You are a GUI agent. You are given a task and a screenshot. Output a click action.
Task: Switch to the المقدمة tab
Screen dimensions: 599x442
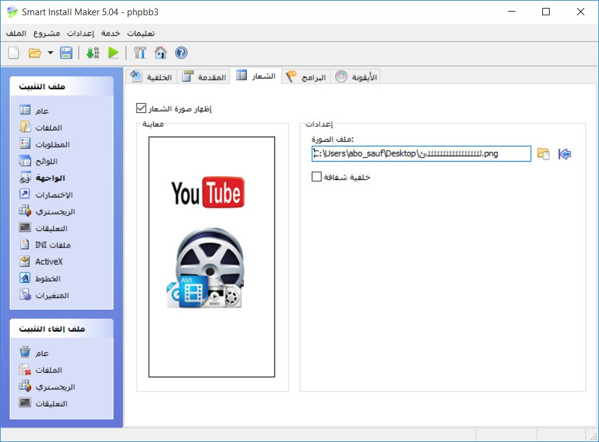204,77
